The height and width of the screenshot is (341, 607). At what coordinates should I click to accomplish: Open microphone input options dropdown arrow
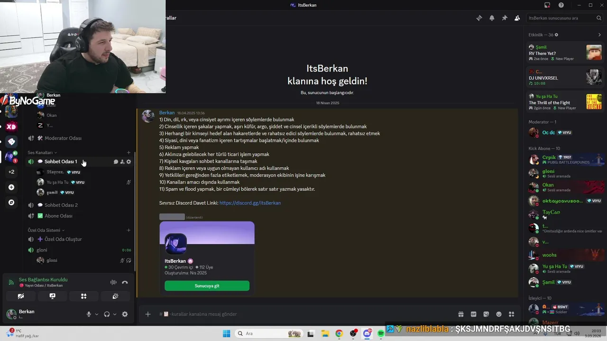[x=97, y=314]
